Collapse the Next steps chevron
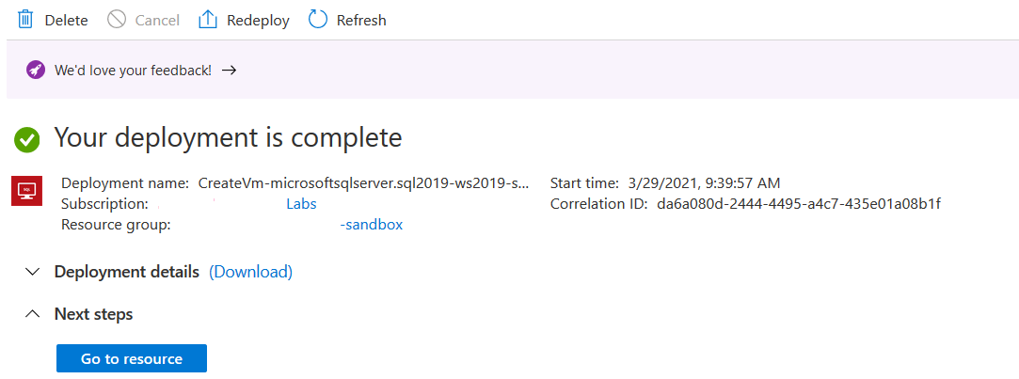1019x379 pixels. coord(33,314)
